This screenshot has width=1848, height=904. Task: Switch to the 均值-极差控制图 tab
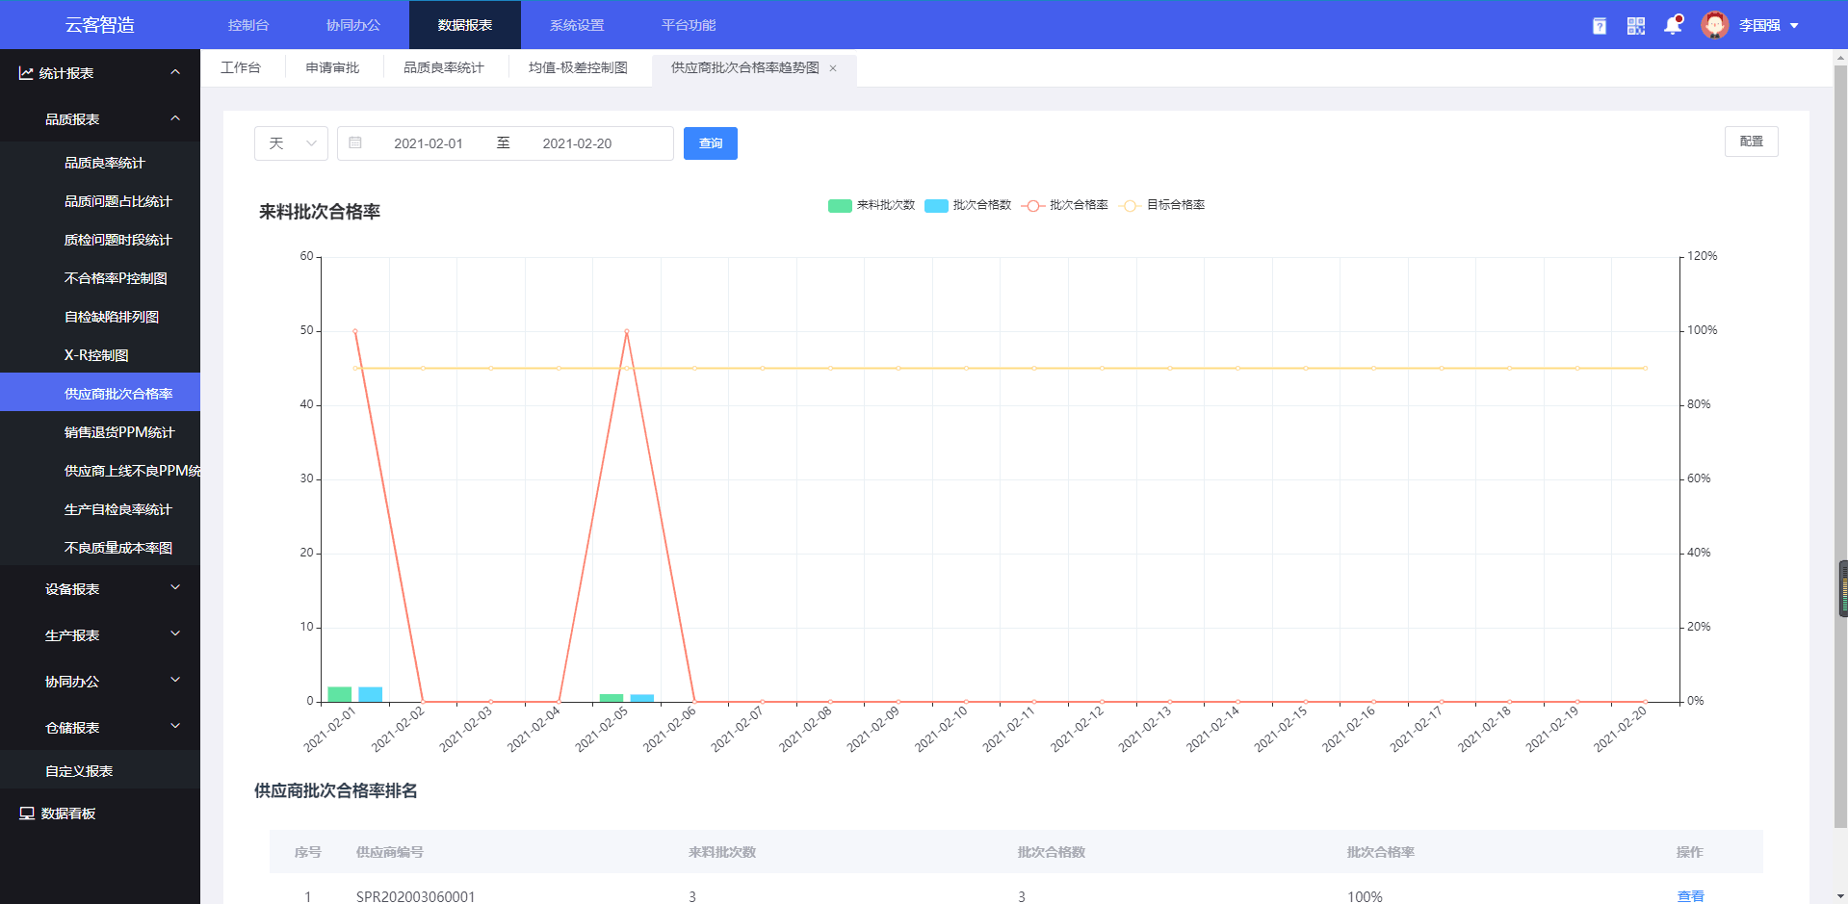tap(578, 67)
